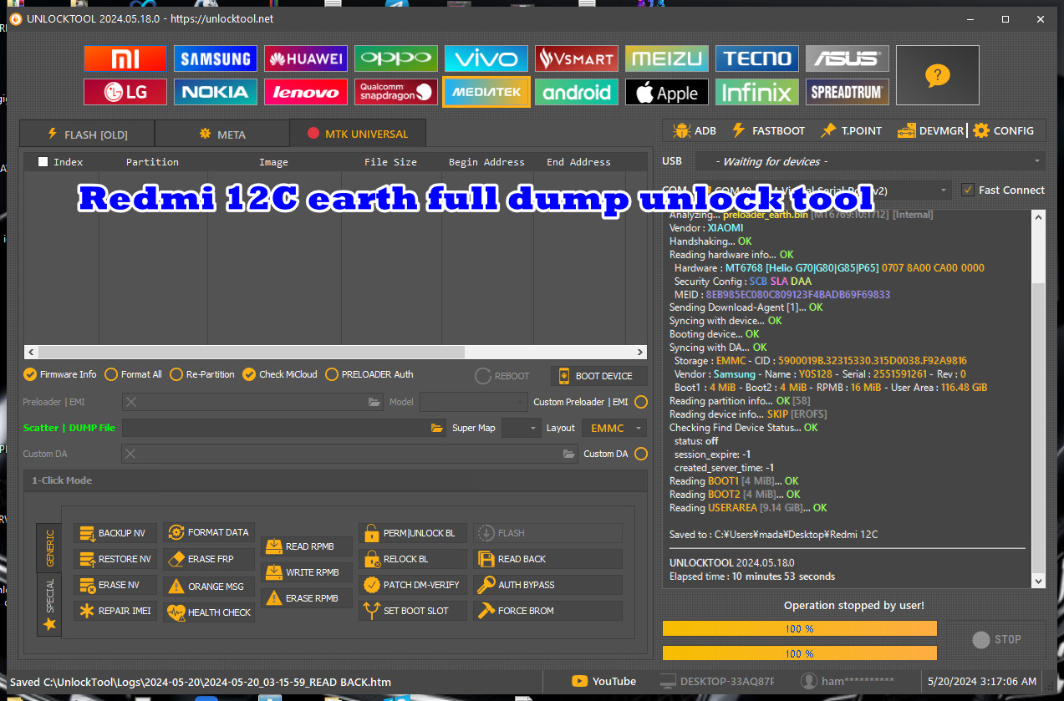Viewport: 1064px width, 701px height.
Task: Enable Re-Partition option
Action: click(202, 374)
